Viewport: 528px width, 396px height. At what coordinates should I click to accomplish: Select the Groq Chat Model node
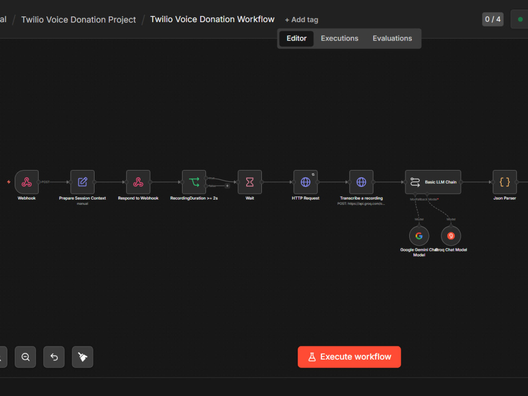(451, 236)
